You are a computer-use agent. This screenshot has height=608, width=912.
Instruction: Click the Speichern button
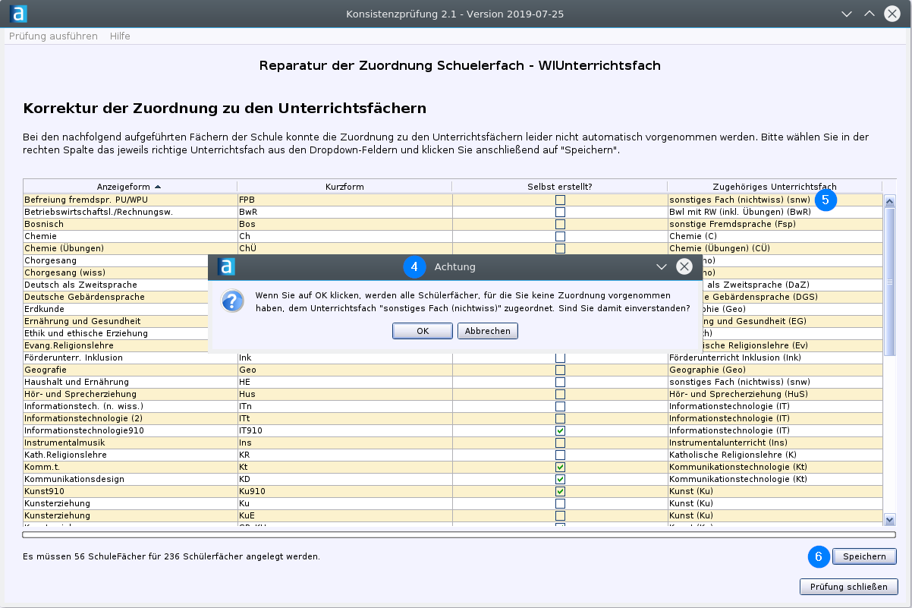pyautogui.click(x=864, y=556)
